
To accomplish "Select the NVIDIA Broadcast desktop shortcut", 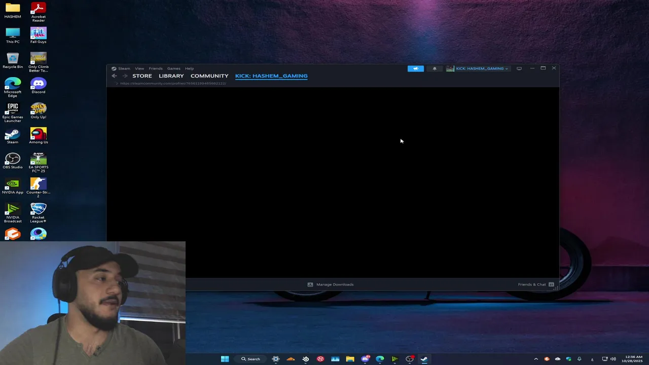I will pyautogui.click(x=13, y=213).
